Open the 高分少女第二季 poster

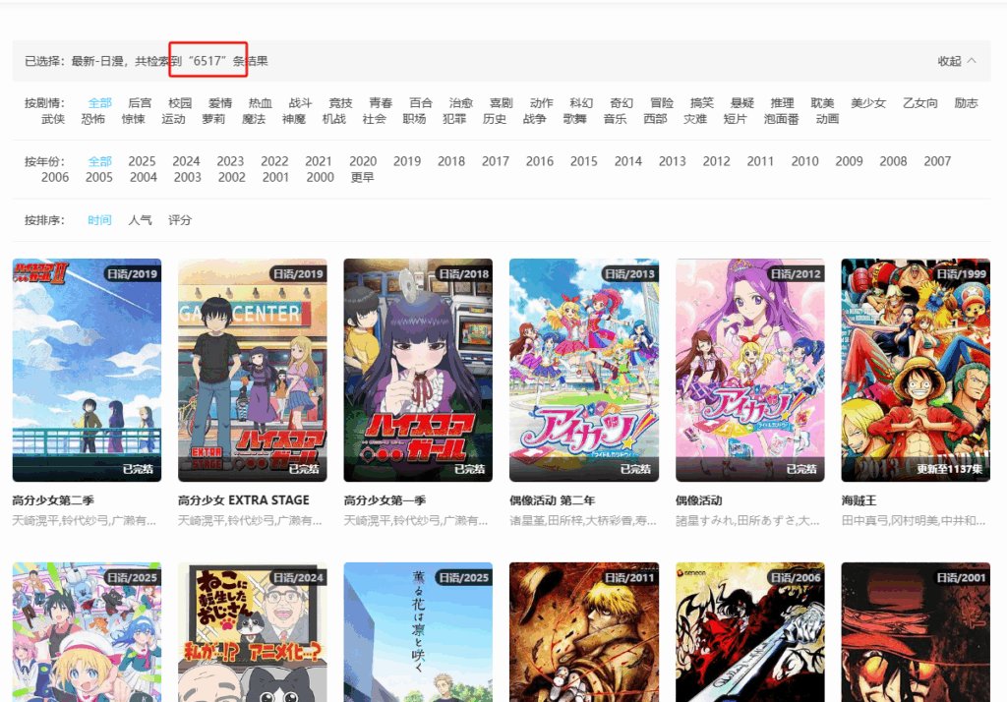coord(87,370)
